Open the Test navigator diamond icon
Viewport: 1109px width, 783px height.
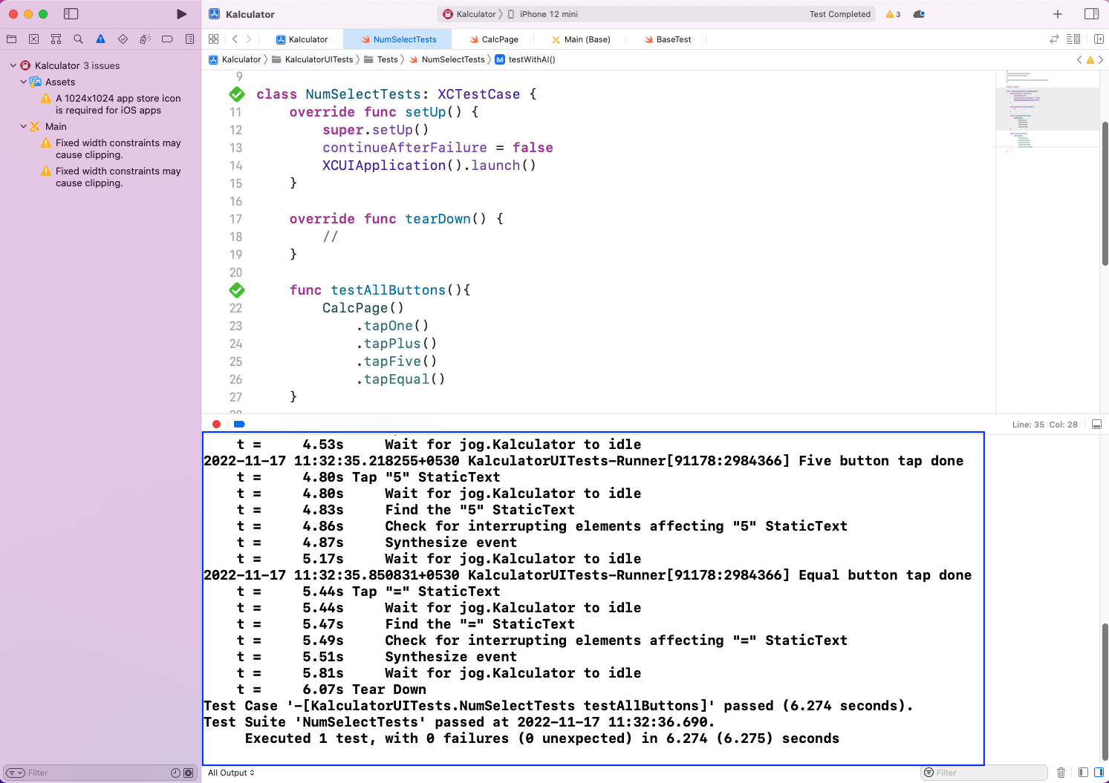(123, 39)
